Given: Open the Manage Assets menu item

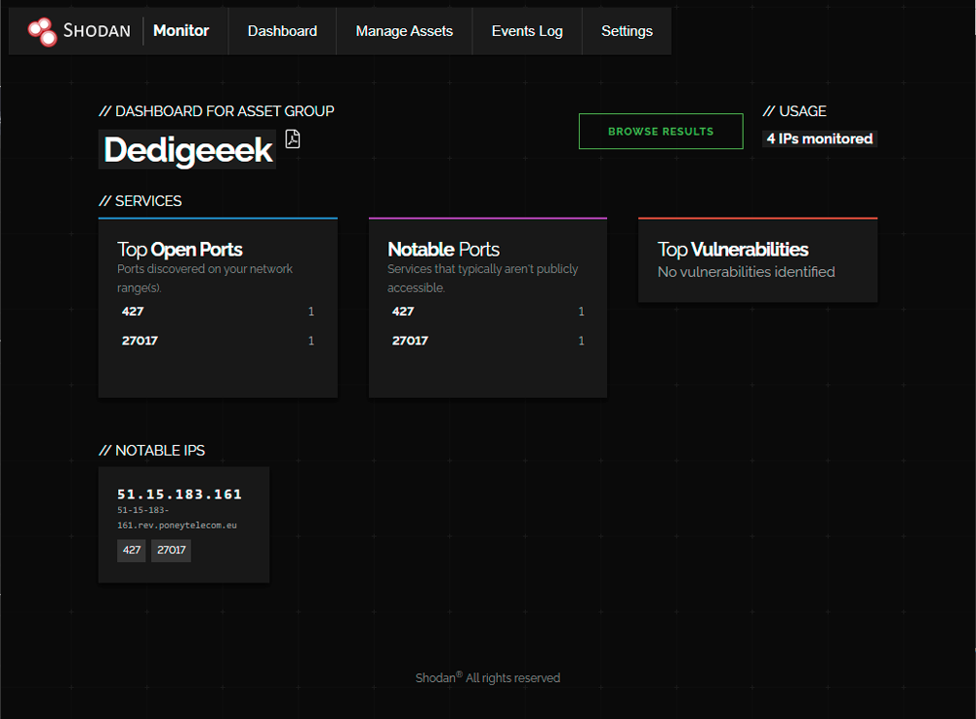Looking at the screenshot, I should click(x=405, y=31).
